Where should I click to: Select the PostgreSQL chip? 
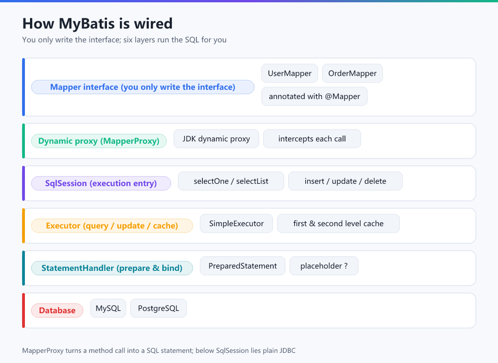(159, 308)
